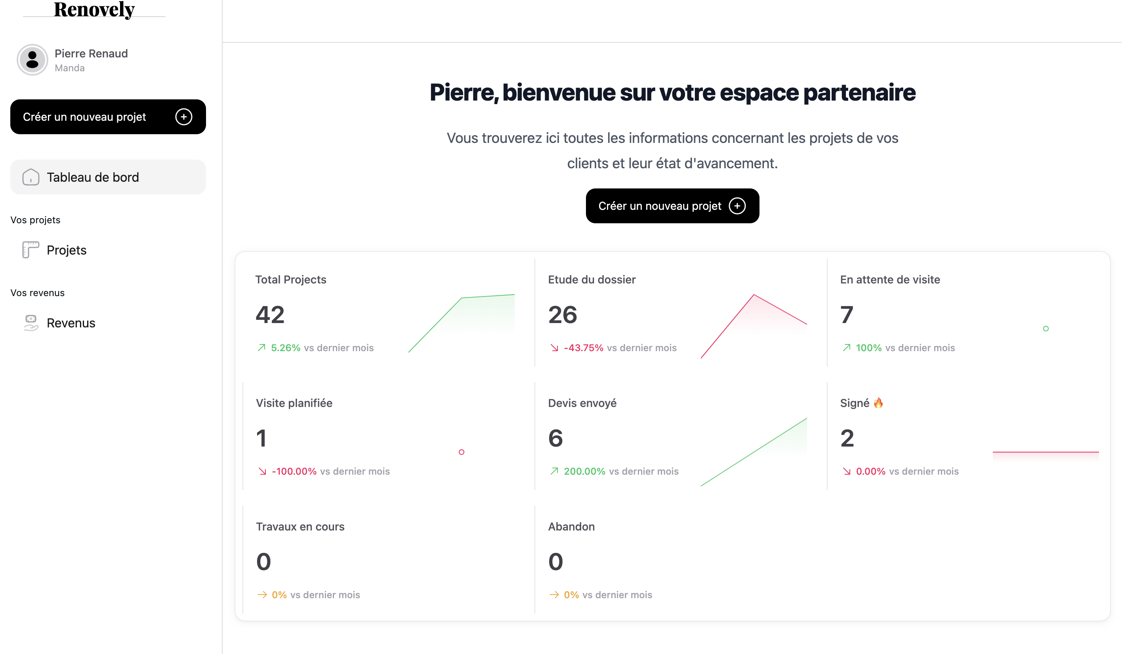Click the green up arrow in Total Projects
This screenshot has width=1122, height=654.
[x=261, y=348]
